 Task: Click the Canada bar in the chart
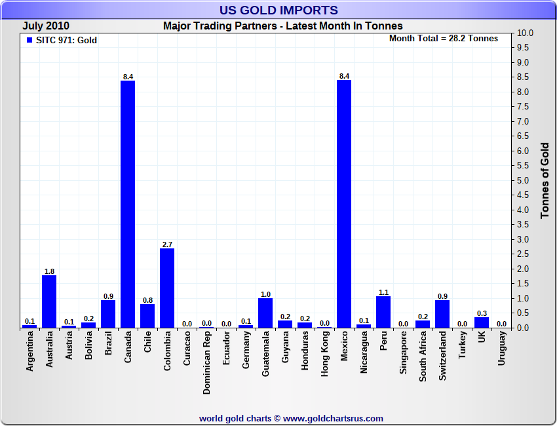click(128, 204)
